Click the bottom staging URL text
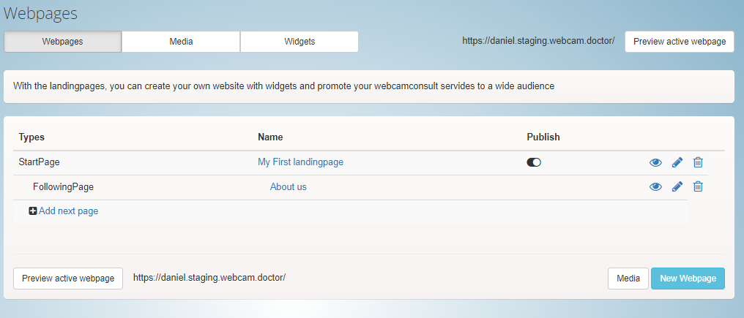Screen dimensions: 744x318 tap(209, 277)
